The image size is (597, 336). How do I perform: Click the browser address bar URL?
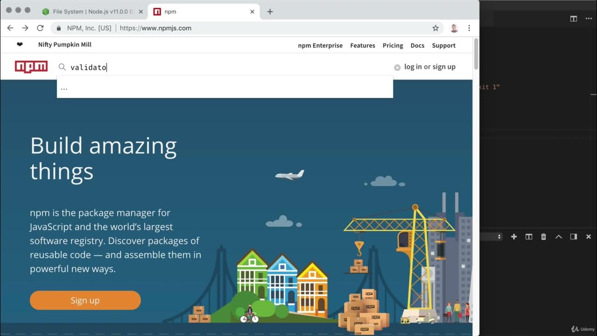tap(155, 28)
